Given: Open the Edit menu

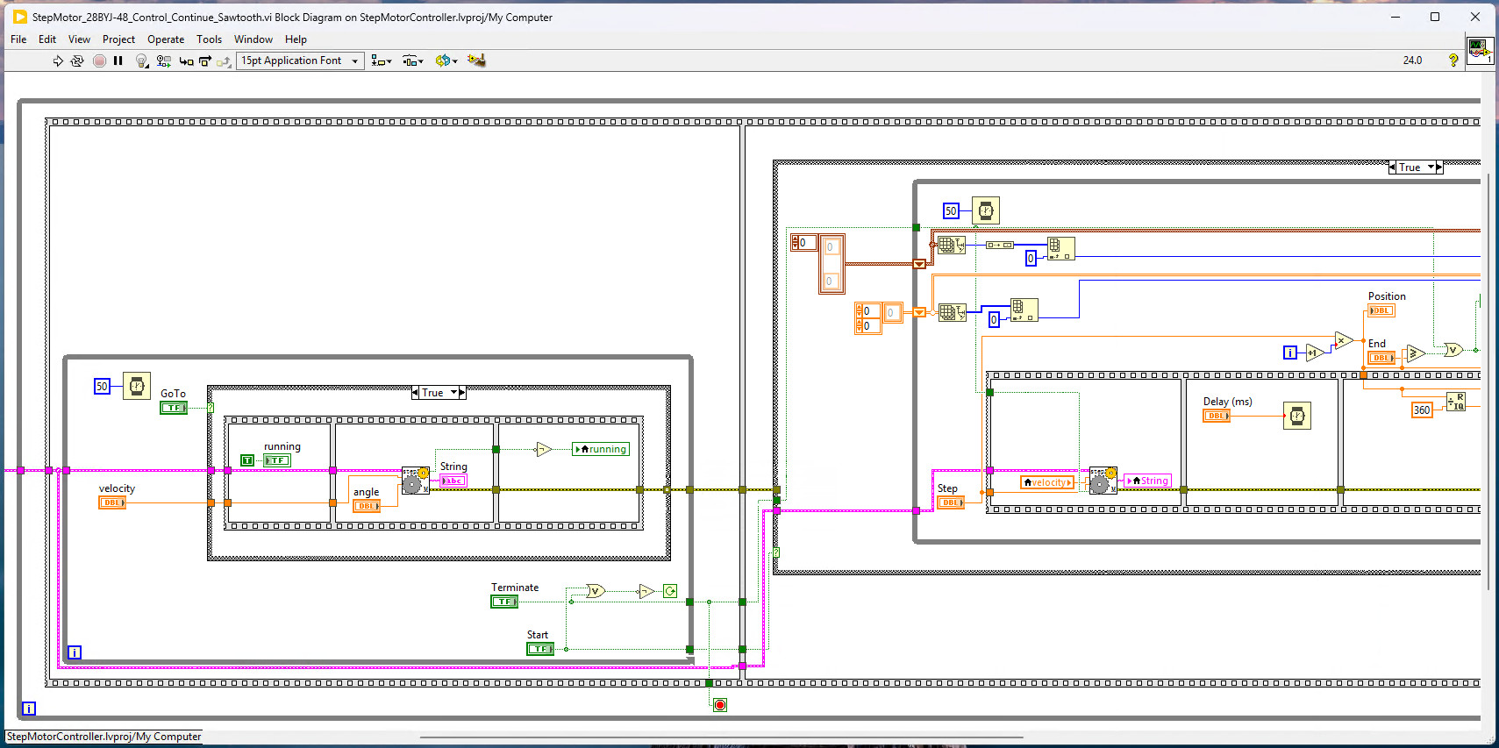Looking at the screenshot, I should [47, 39].
